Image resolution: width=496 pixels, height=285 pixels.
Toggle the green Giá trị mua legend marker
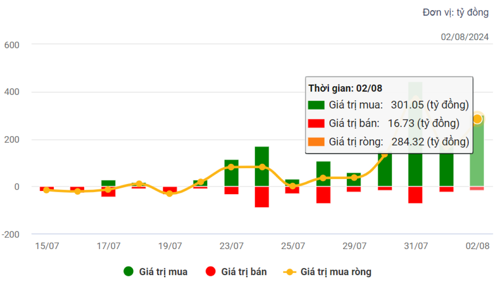click(x=129, y=272)
